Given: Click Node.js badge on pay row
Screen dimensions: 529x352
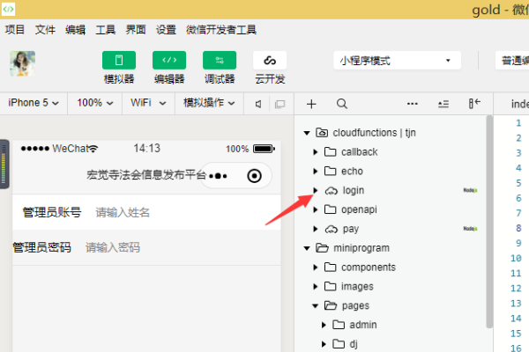Looking at the screenshot, I should [470, 229].
